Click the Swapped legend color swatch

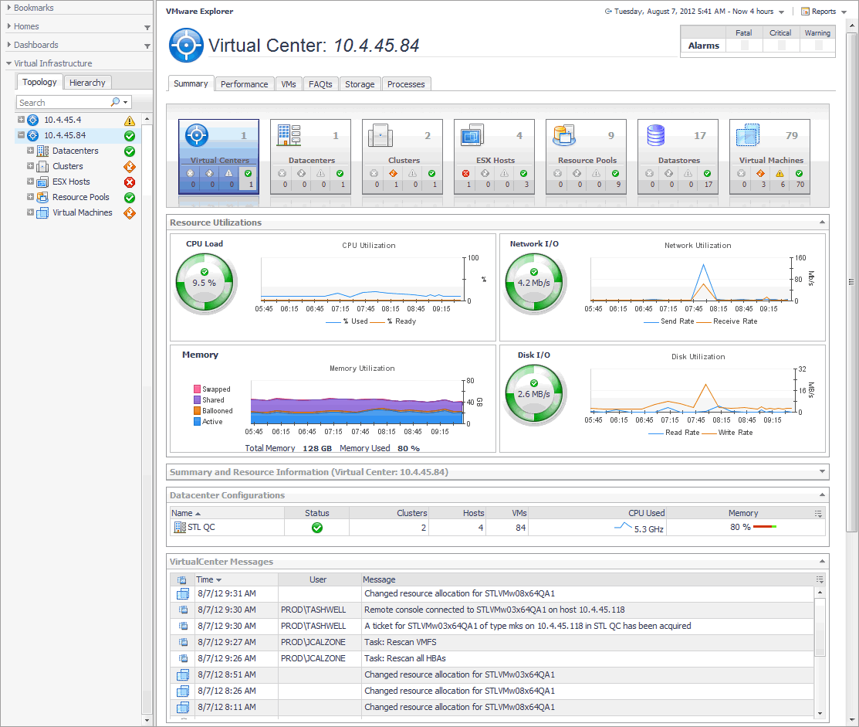[198, 389]
